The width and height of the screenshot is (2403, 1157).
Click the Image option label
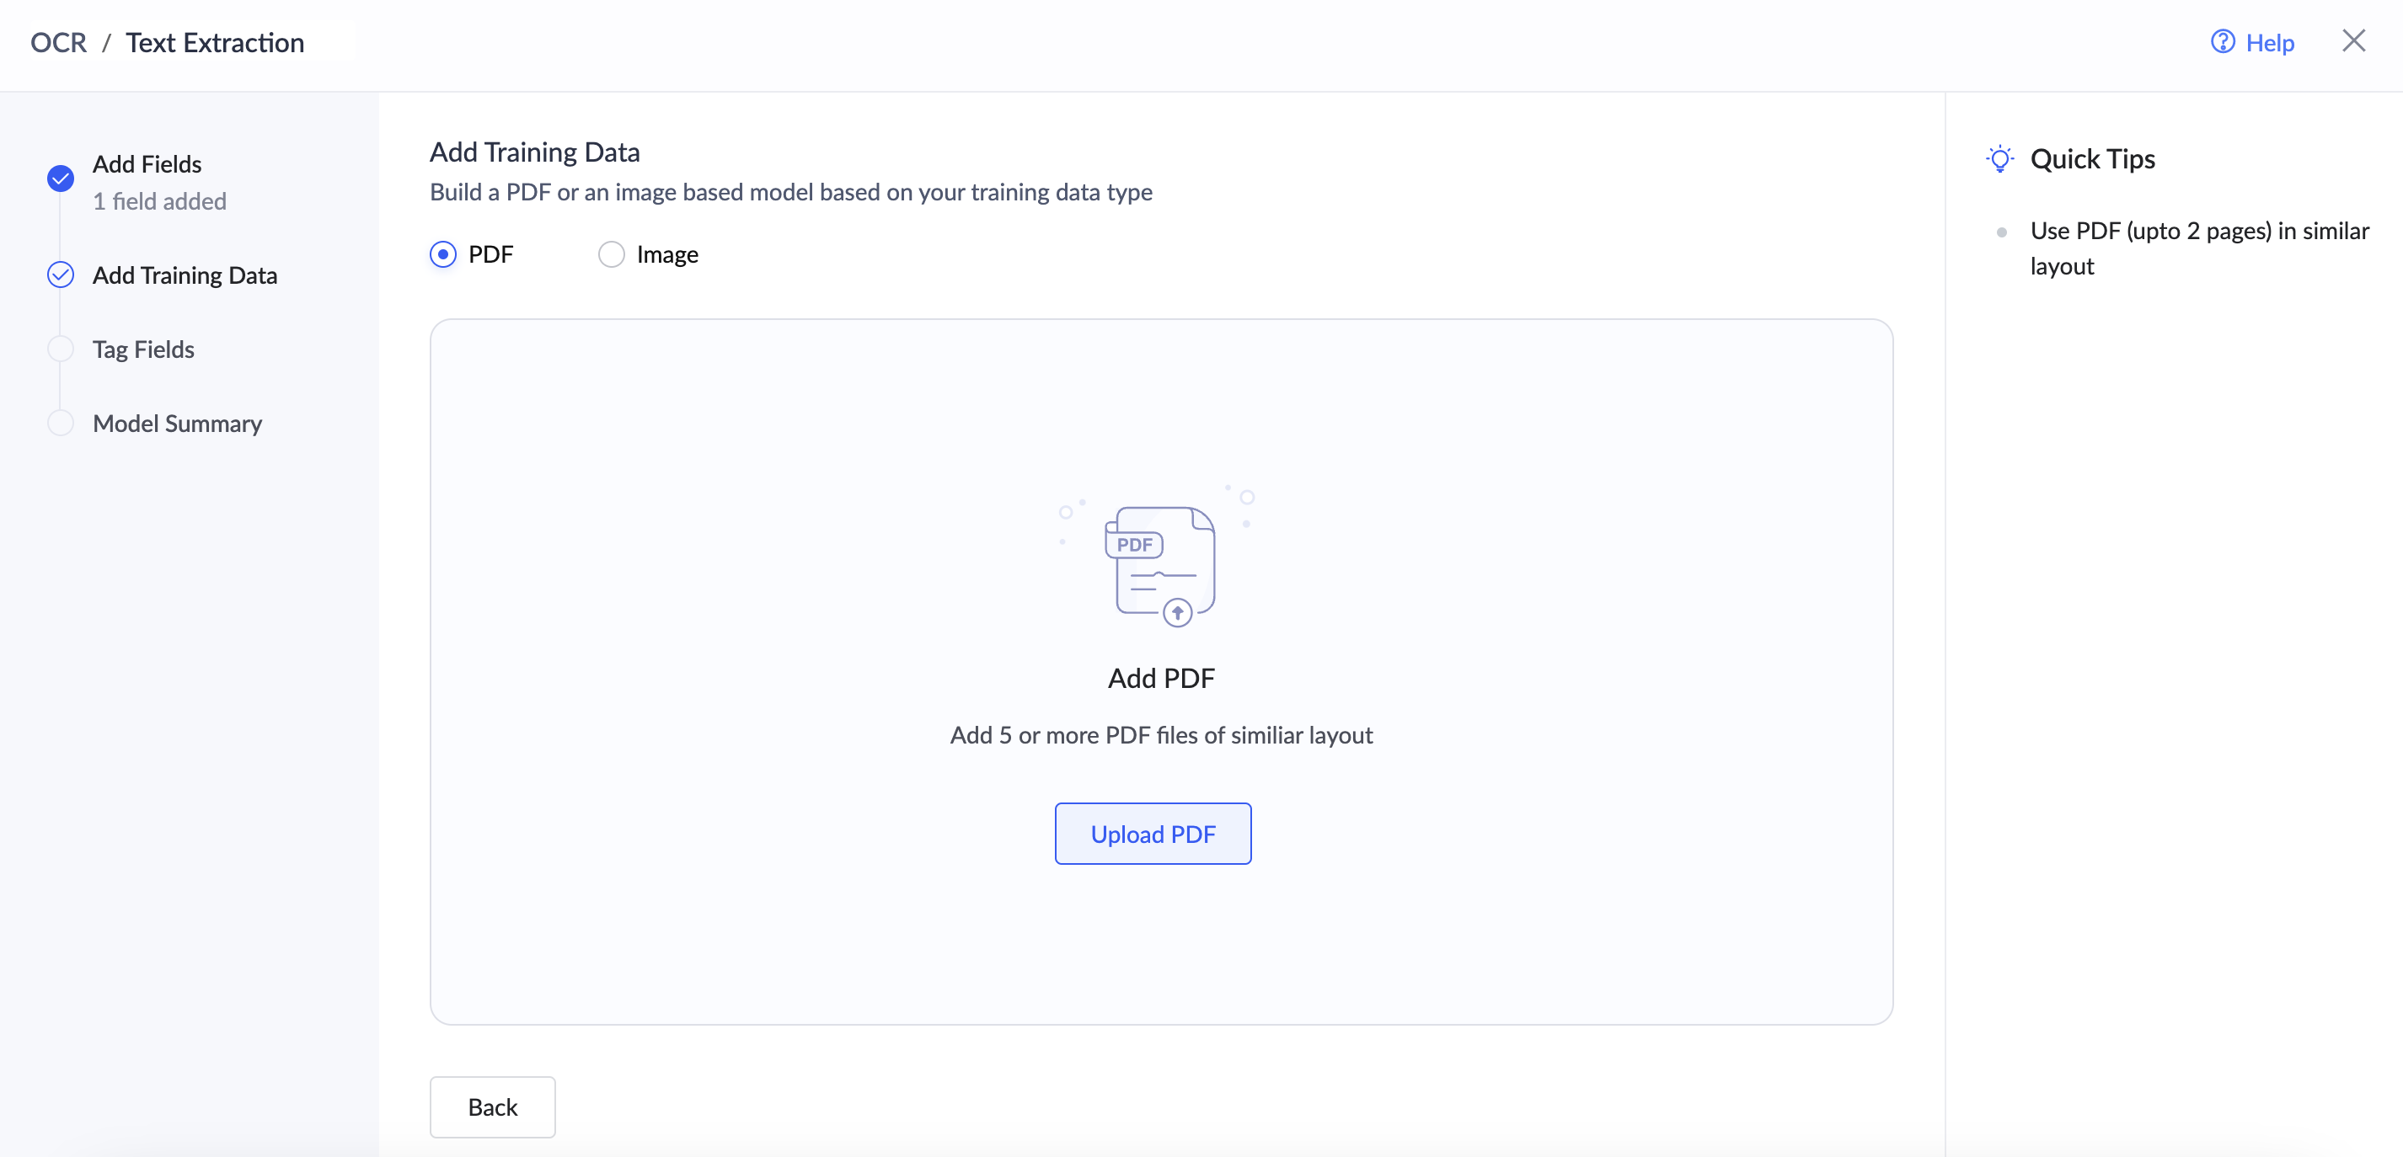pos(667,253)
